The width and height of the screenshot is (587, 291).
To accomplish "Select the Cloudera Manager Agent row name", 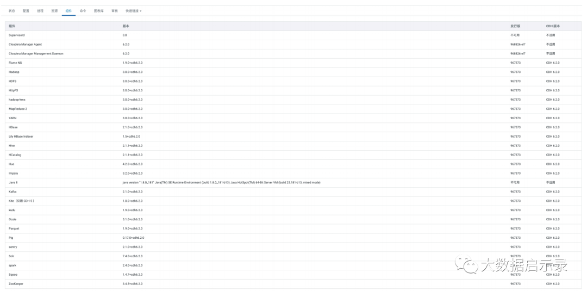I will point(25,44).
